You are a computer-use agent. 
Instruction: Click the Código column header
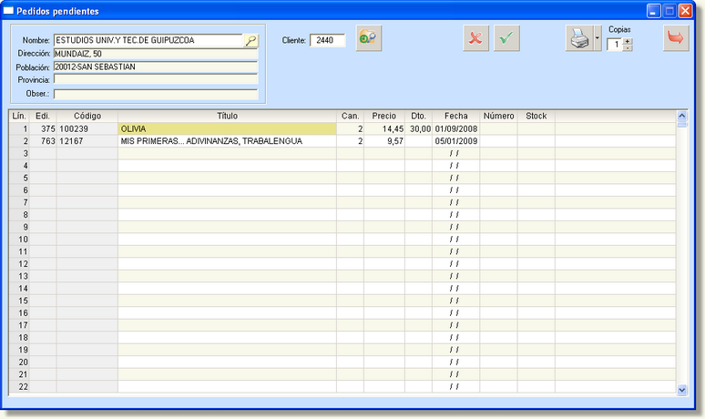(x=87, y=116)
